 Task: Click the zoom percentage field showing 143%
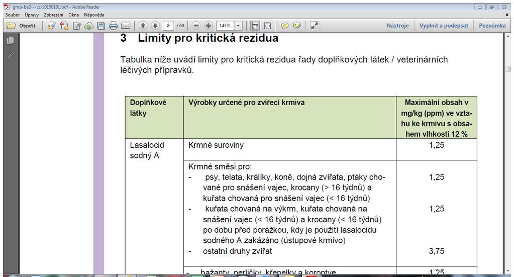coord(225,26)
